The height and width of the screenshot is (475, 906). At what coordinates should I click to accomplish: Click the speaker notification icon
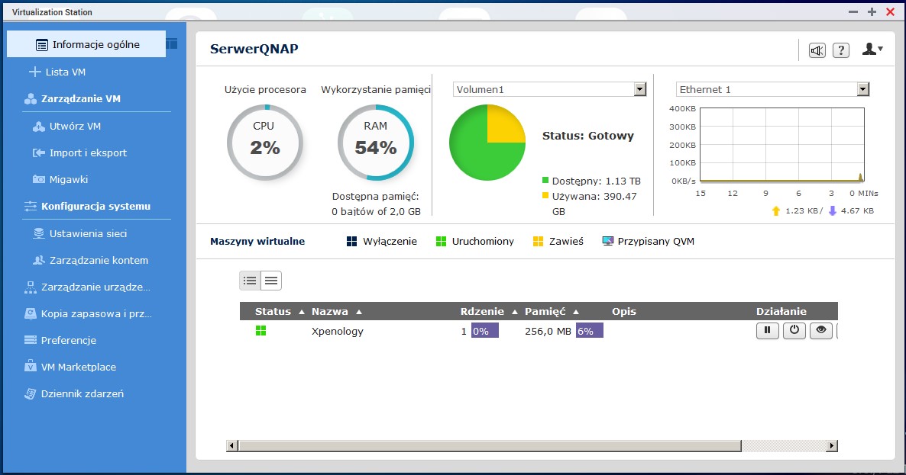point(817,51)
